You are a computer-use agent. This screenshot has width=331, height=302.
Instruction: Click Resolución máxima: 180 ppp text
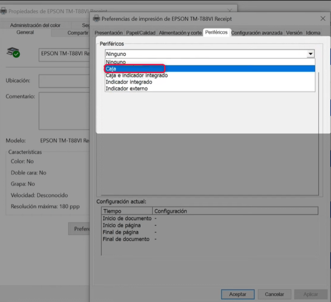[x=45, y=206]
